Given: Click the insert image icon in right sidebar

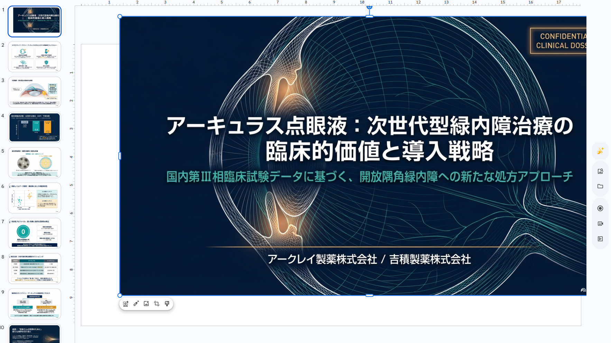Looking at the screenshot, I should point(600,171).
